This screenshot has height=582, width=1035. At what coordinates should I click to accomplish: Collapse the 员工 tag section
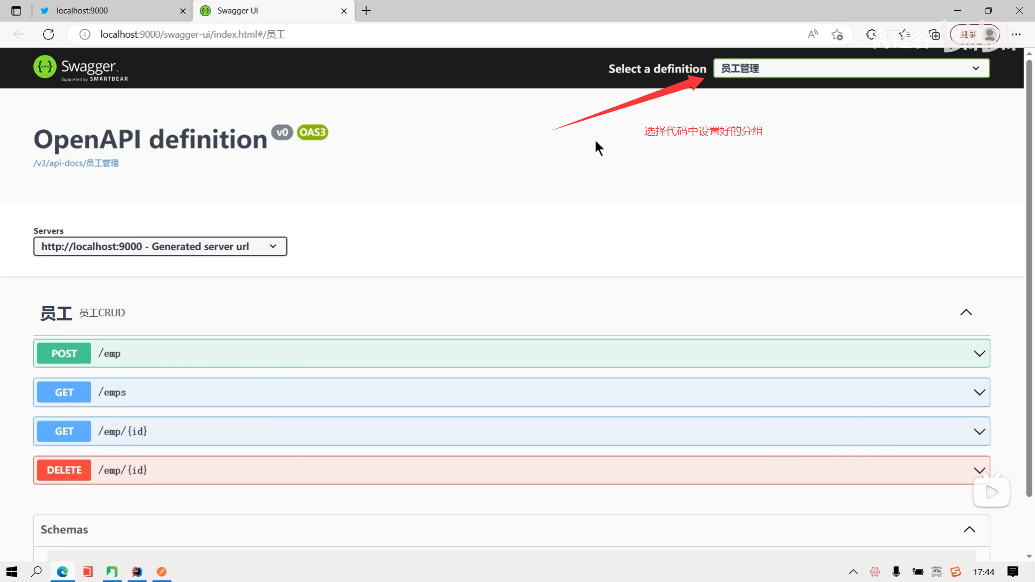tap(965, 313)
